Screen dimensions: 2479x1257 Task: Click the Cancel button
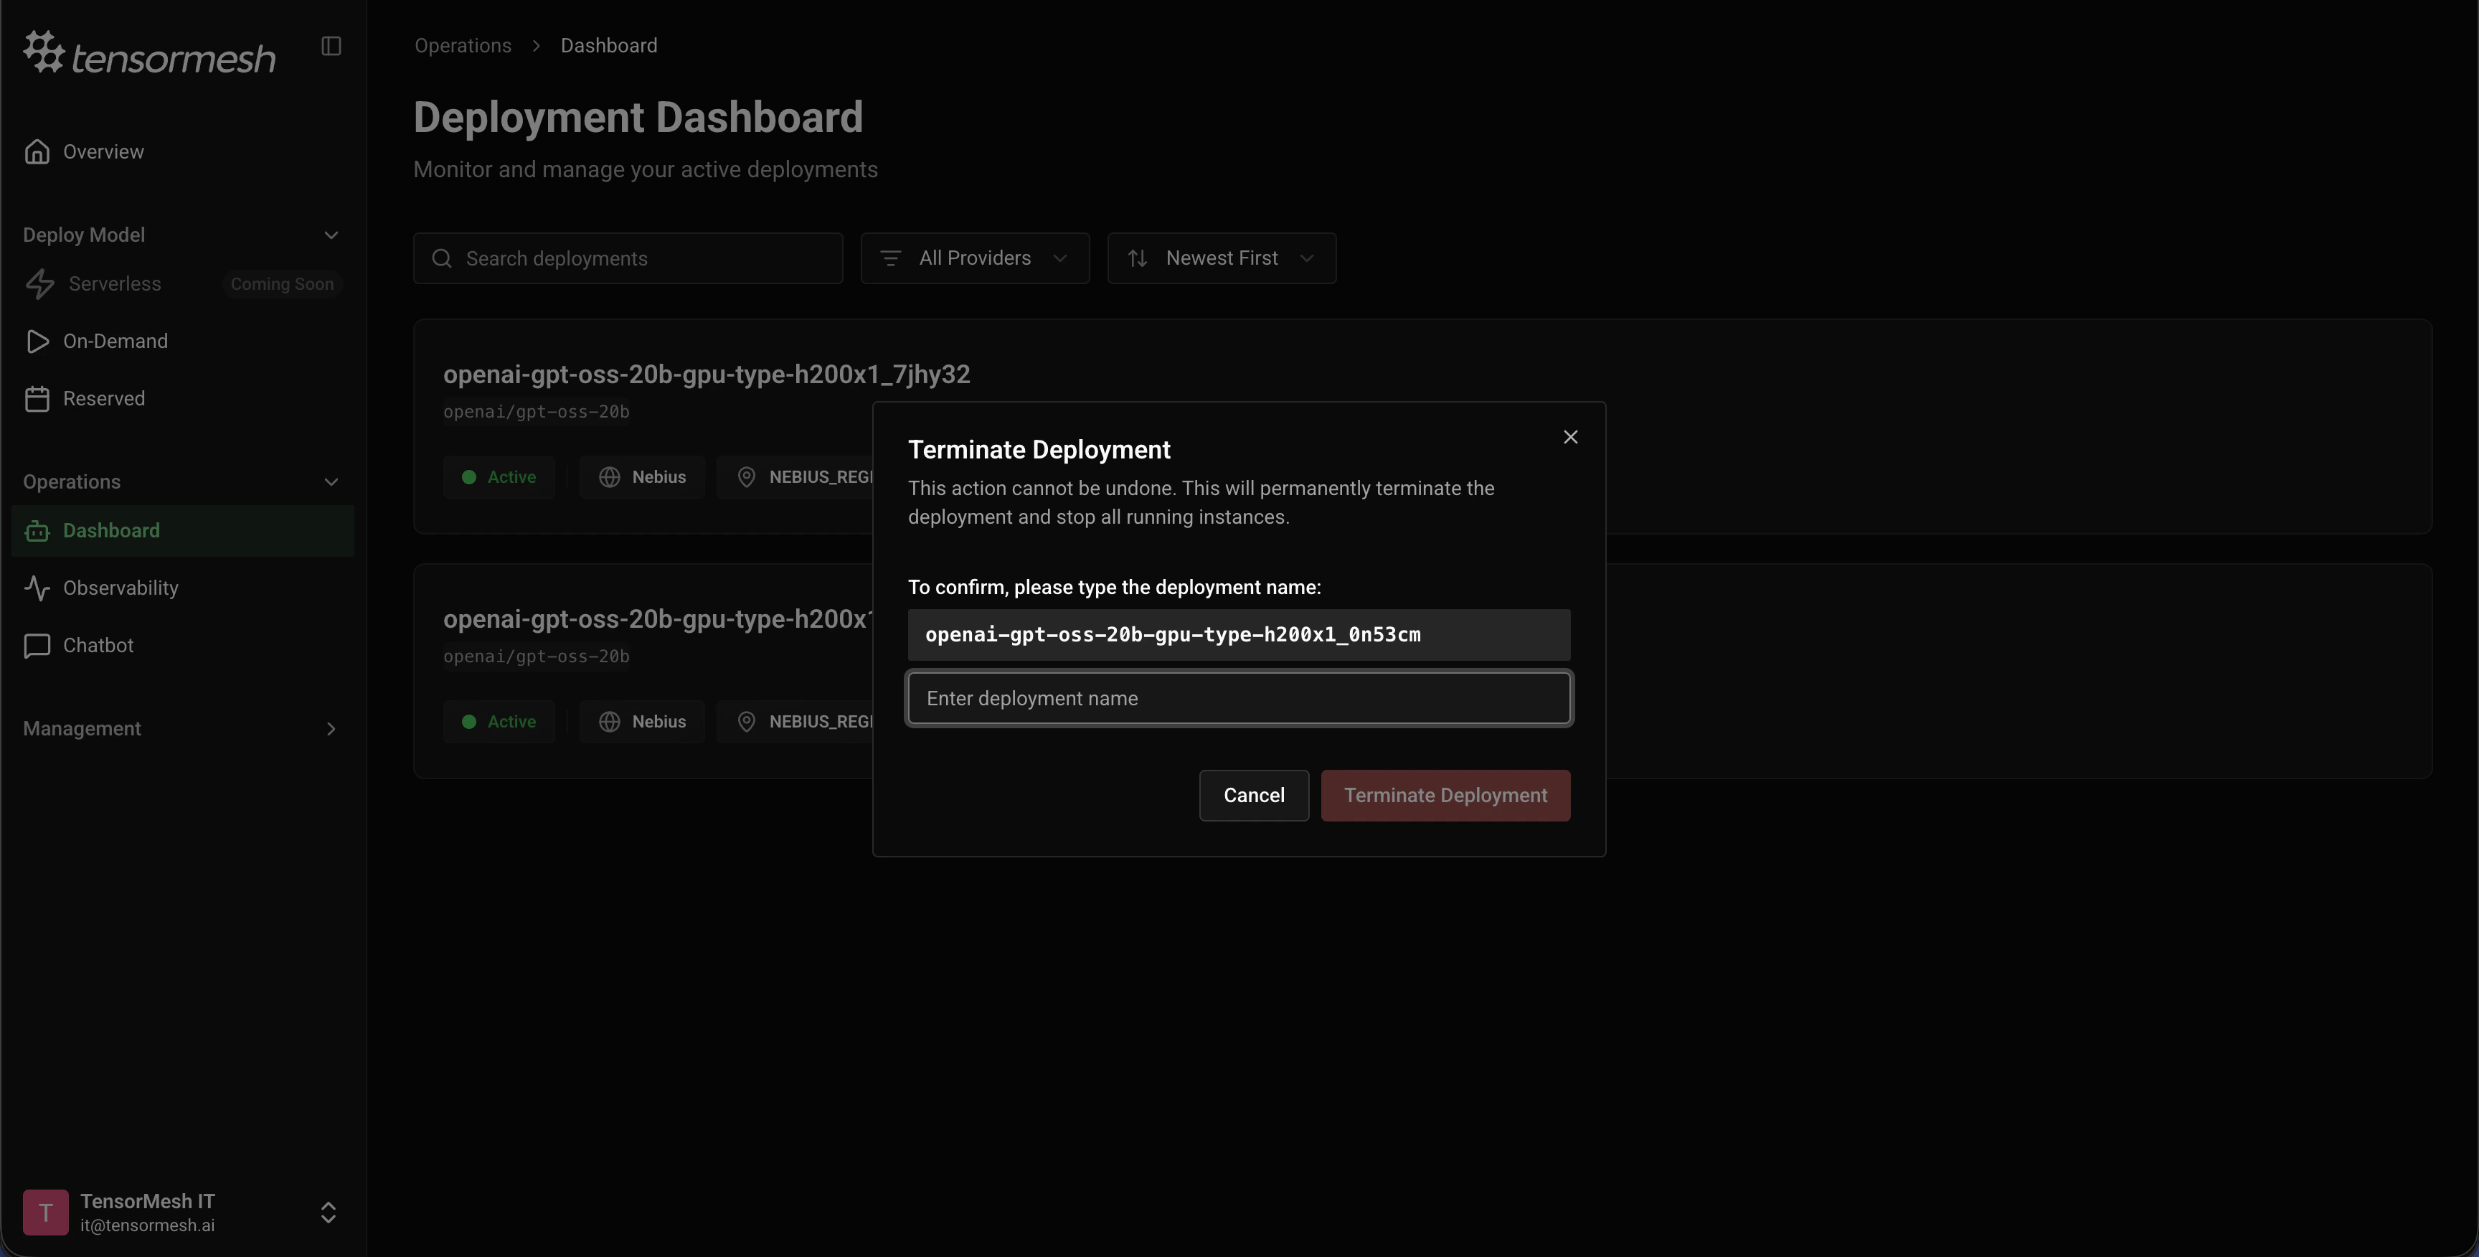pyautogui.click(x=1253, y=796)
